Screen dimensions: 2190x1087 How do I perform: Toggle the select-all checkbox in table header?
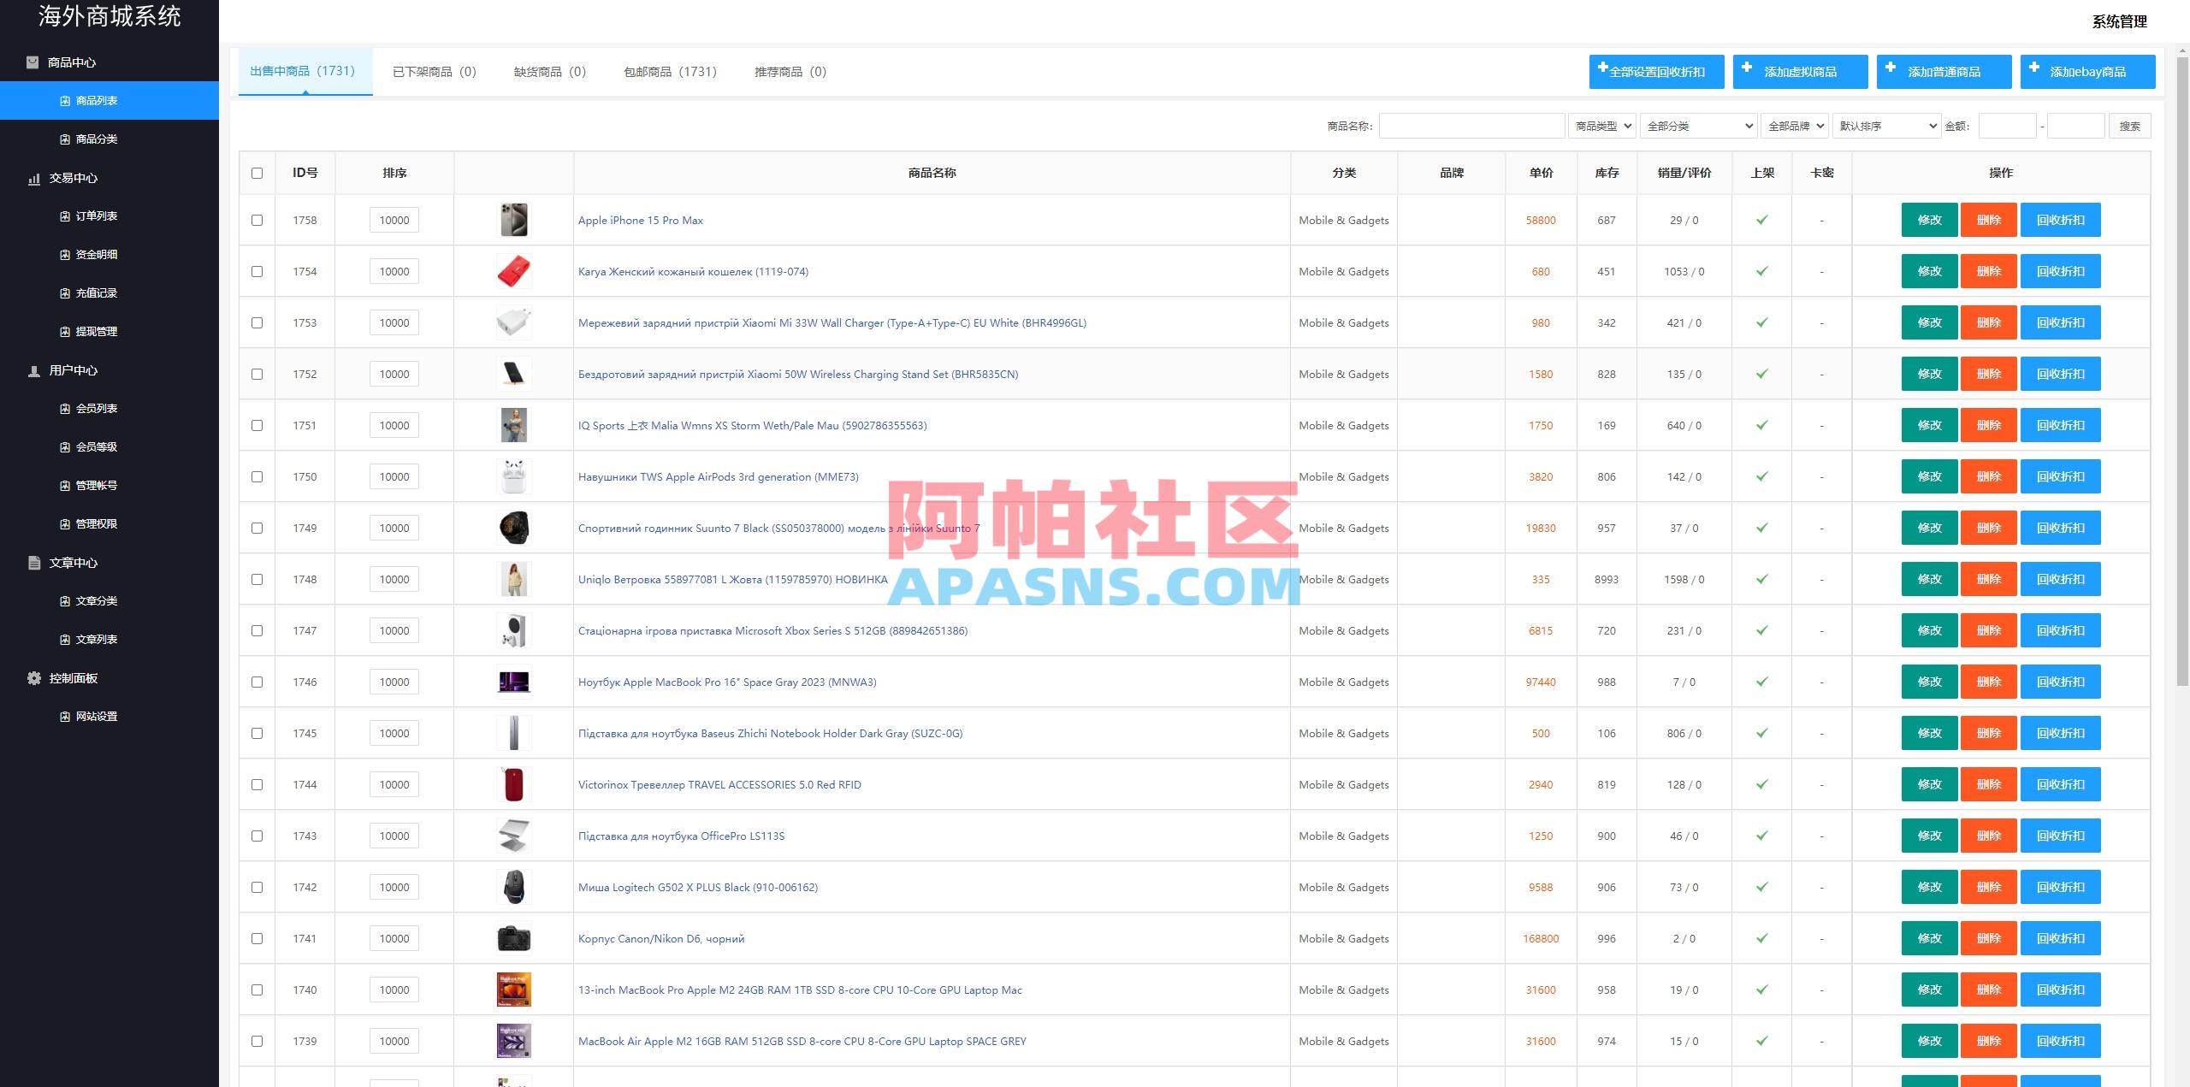[256, 173]
